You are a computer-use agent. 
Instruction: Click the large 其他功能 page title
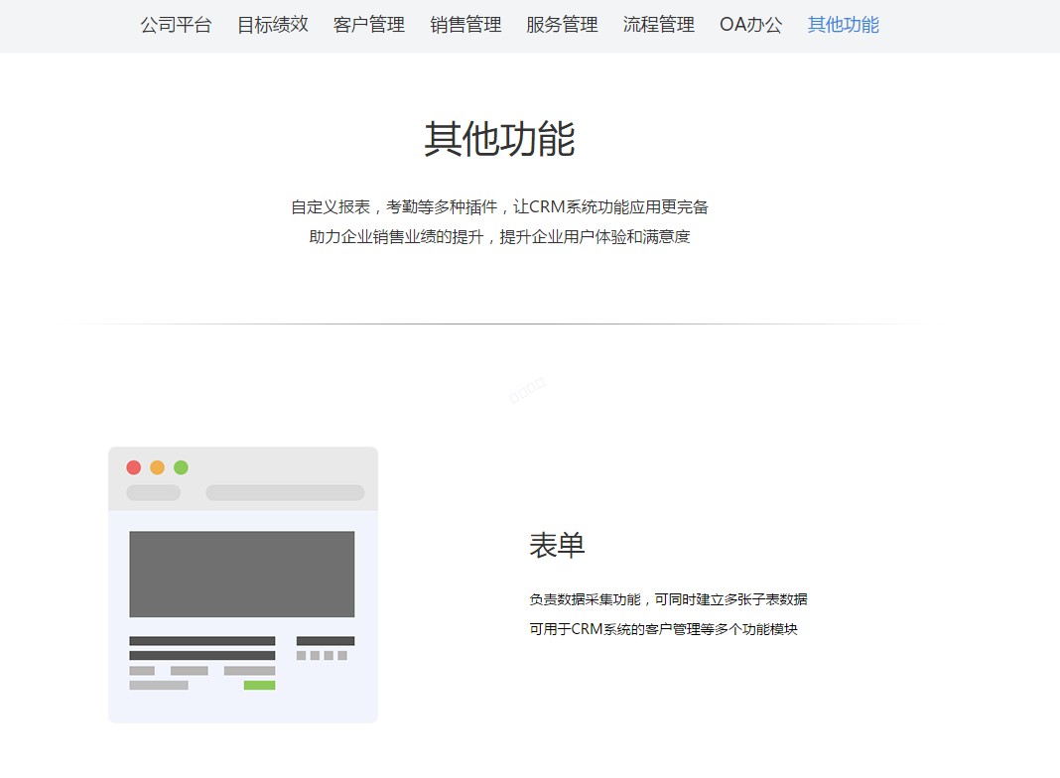coord(499,139)
